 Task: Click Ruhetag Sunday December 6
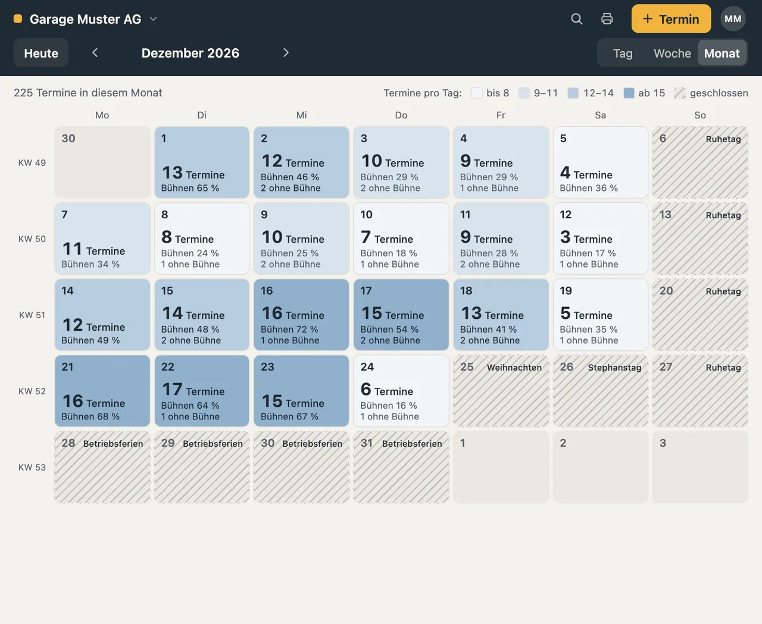point(700,162)
